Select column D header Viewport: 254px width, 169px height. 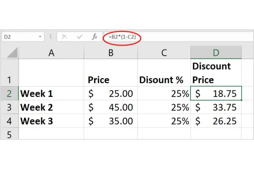point(216,53)
